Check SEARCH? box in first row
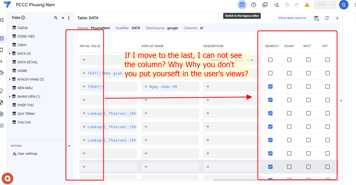Viewport: 356px width, 185px height. [x=270, y=60]
